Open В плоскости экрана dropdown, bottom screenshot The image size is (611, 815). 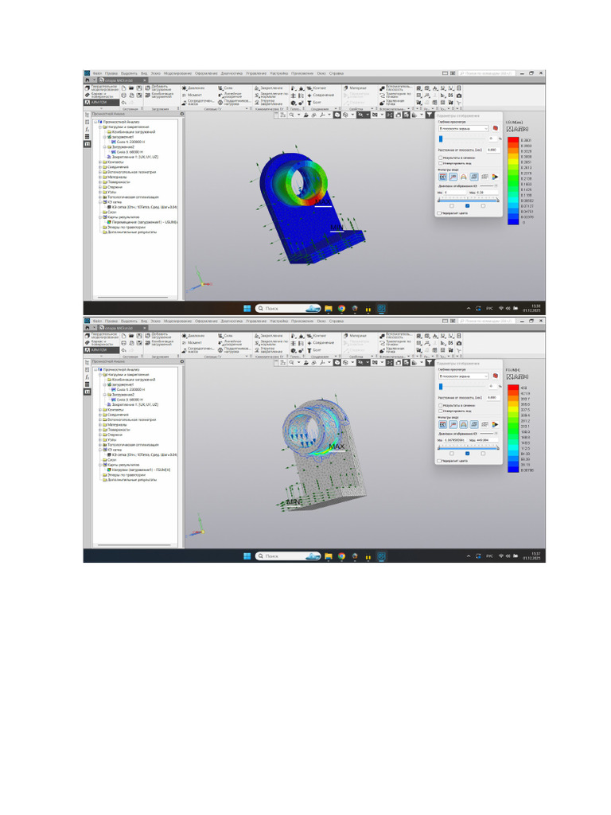coord(464,376)
